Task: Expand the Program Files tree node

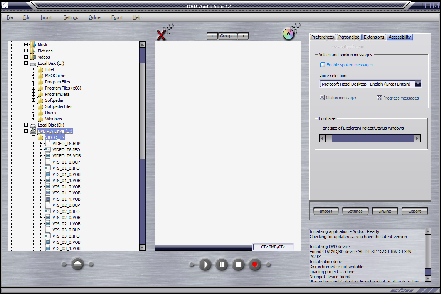Action: tap(33, 82)
